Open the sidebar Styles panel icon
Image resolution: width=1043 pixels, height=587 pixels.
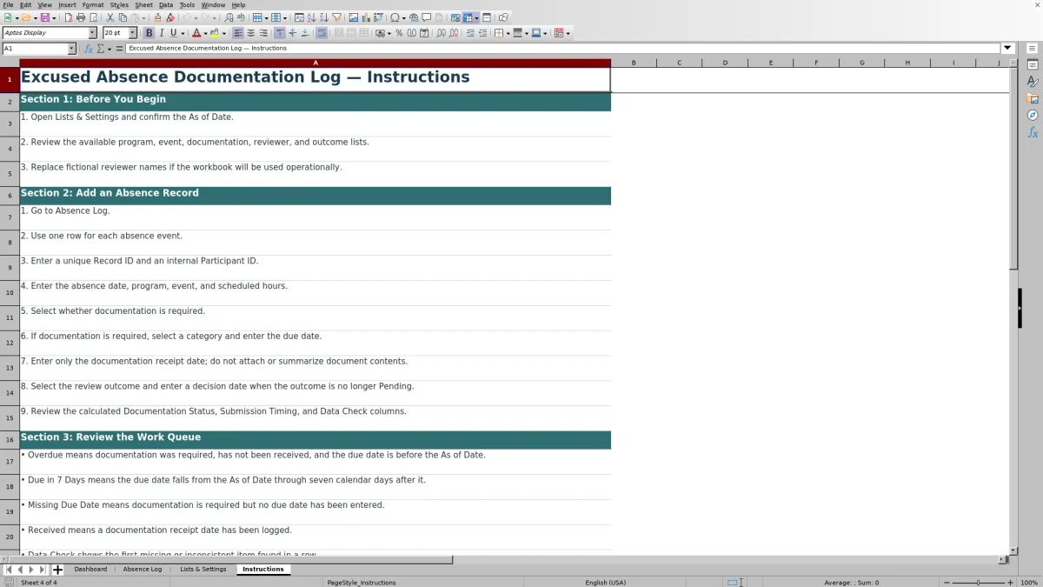(x=1033, y=81)
